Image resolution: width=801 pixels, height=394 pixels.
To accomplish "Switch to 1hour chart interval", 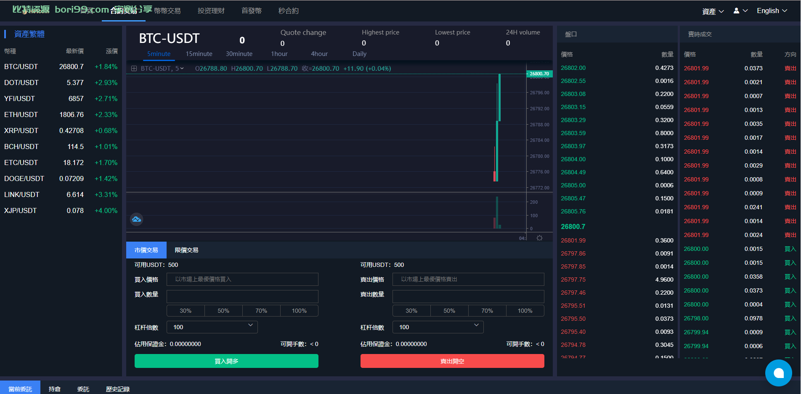I will point(279,54).
